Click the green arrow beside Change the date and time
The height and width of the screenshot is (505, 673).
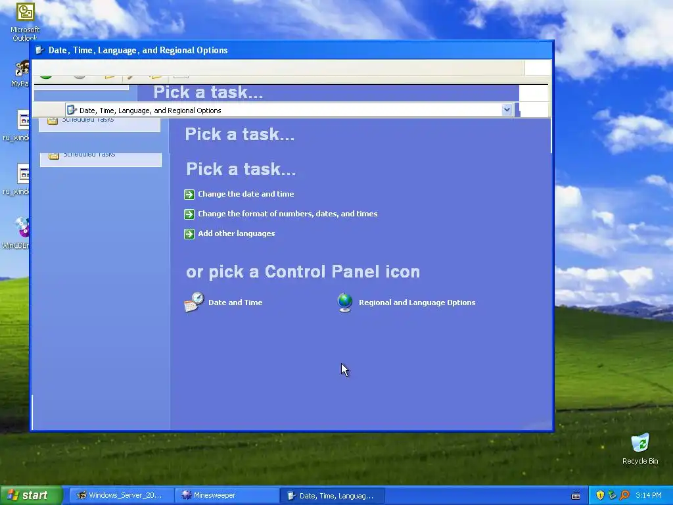[x=189, y=195]
